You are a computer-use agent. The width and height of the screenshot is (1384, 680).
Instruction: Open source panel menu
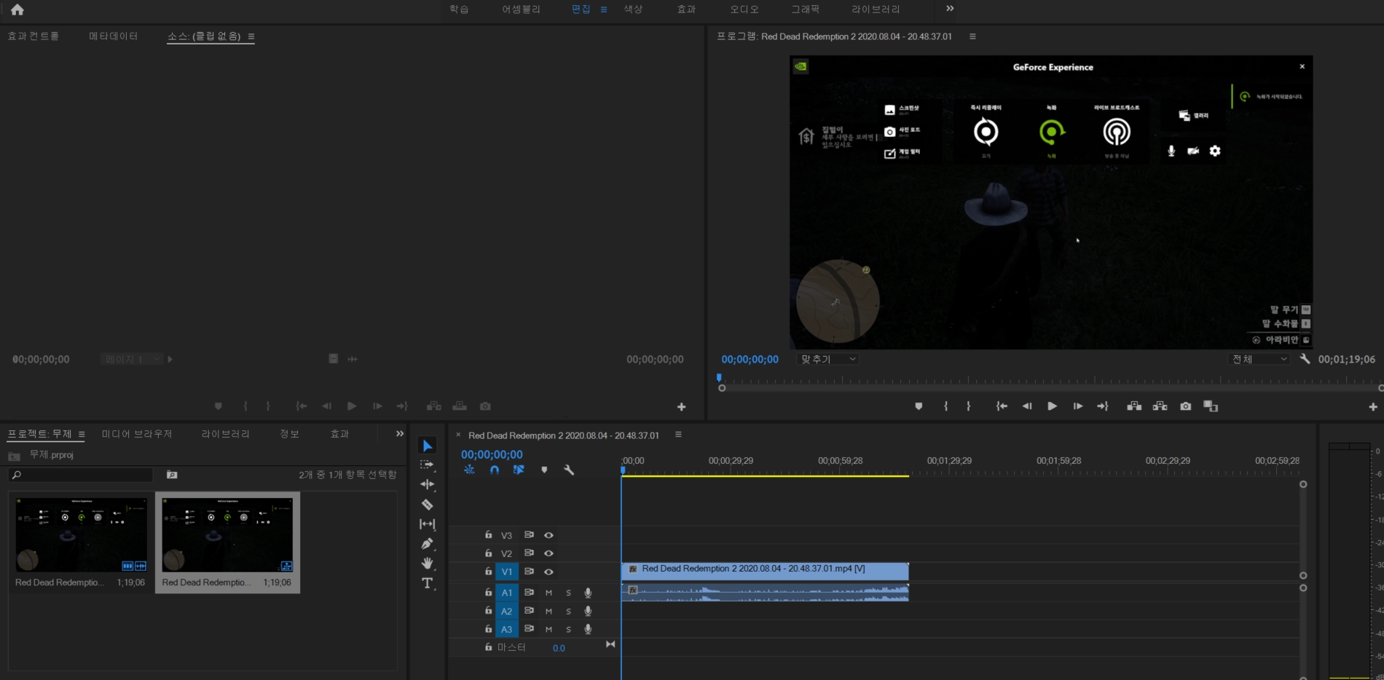[x=251, y=36]
